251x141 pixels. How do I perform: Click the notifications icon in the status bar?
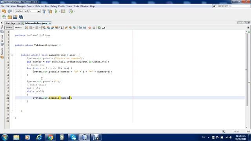[224, 132]
